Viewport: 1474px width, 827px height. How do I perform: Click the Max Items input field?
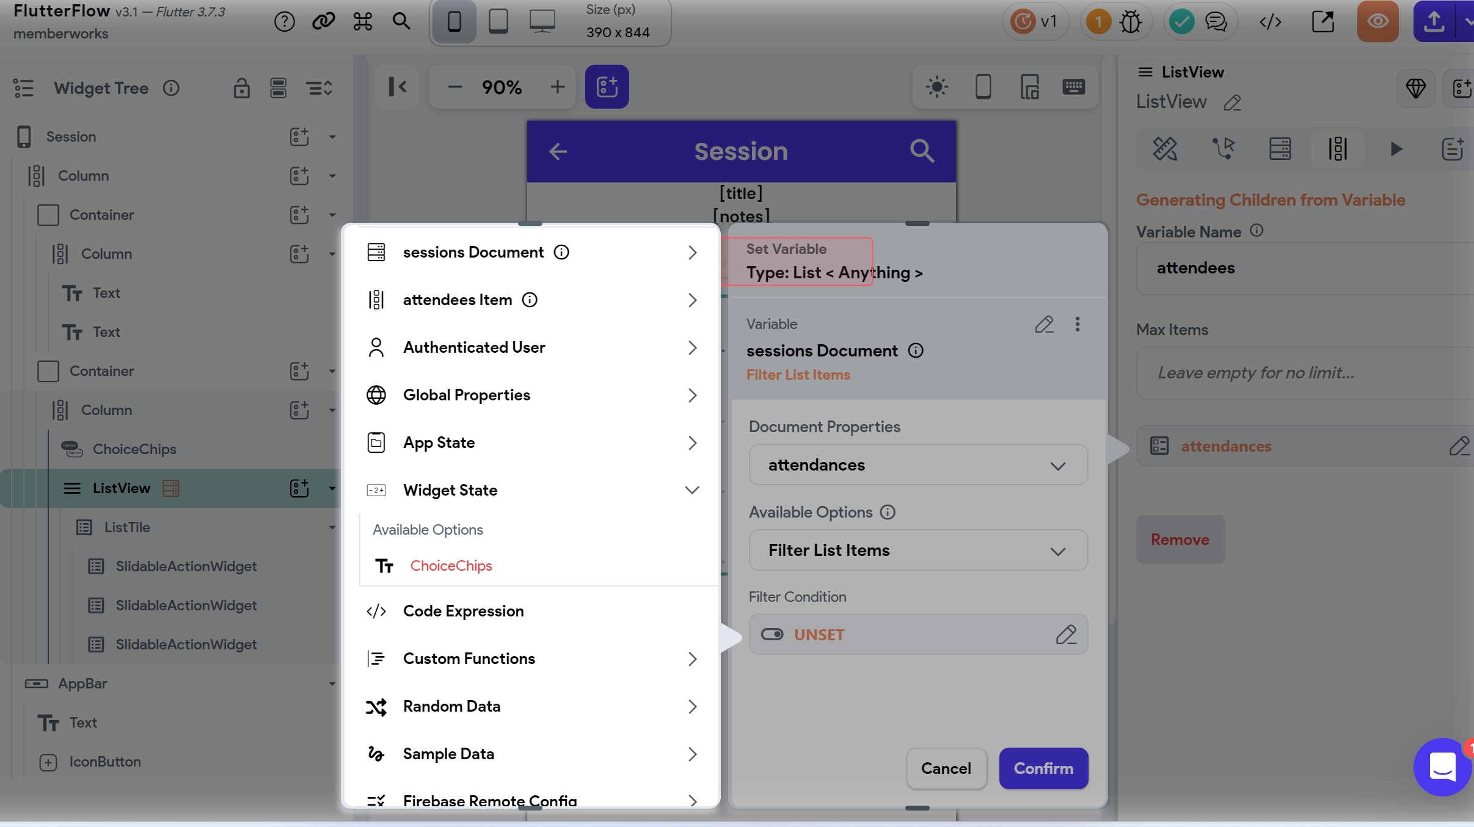point(1305,373)
